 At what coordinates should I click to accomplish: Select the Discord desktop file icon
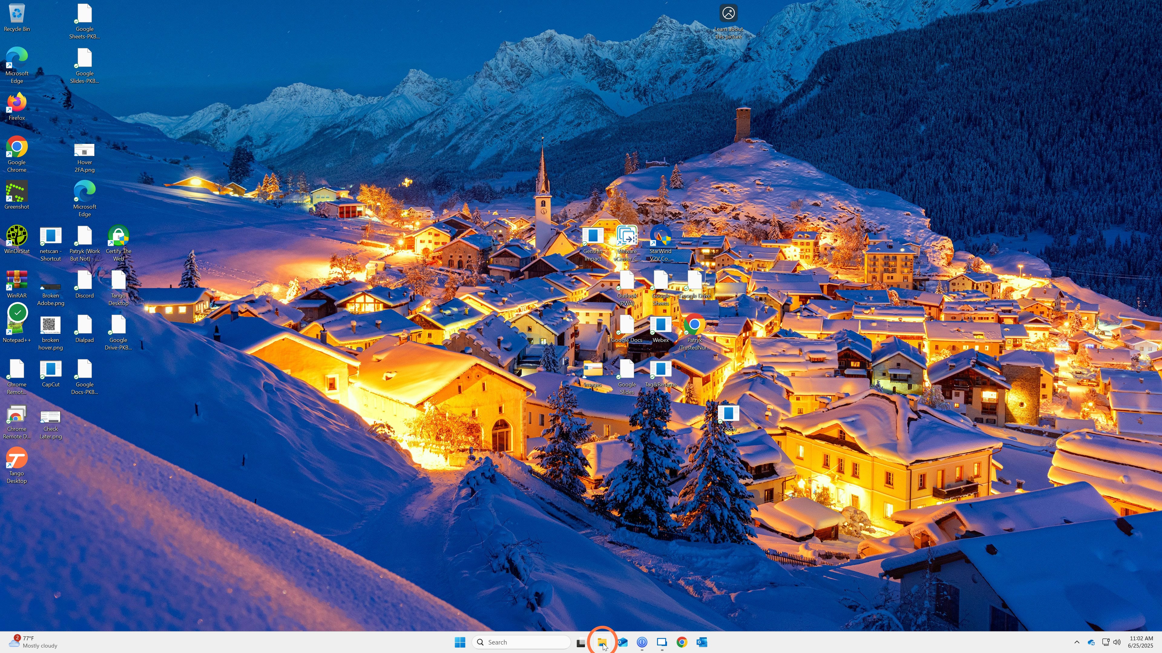pos(84,284)
